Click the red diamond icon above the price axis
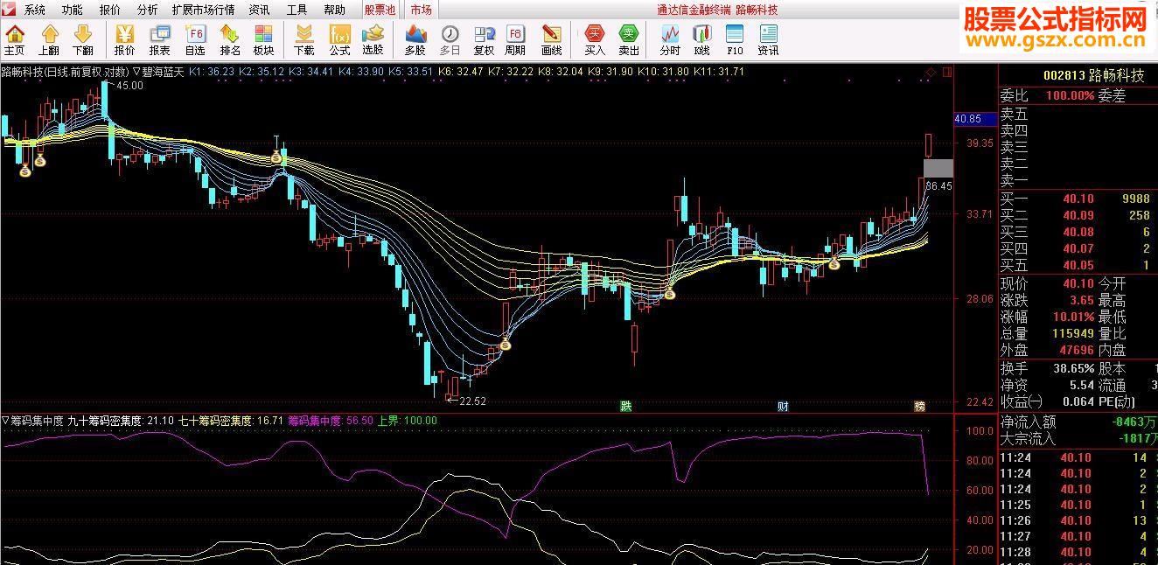Screen dimensions: 1158x565 pos(931,72)
